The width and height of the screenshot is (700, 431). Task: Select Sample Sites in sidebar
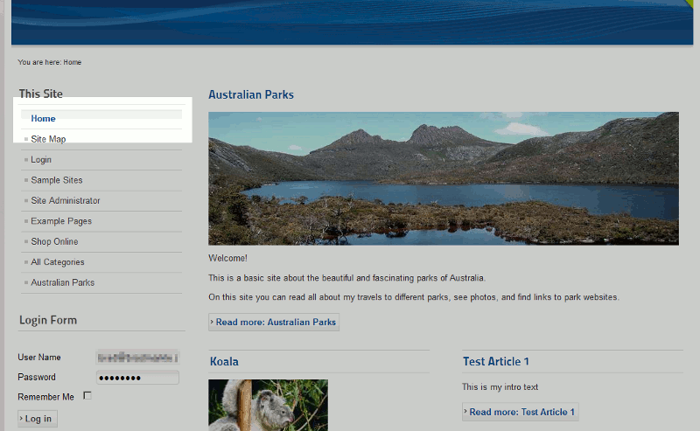[57, 180]
